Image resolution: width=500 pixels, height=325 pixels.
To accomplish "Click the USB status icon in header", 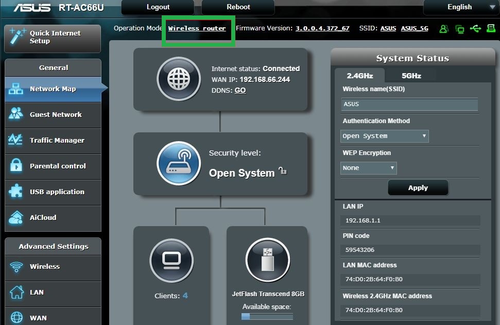I will click(475, 29).
